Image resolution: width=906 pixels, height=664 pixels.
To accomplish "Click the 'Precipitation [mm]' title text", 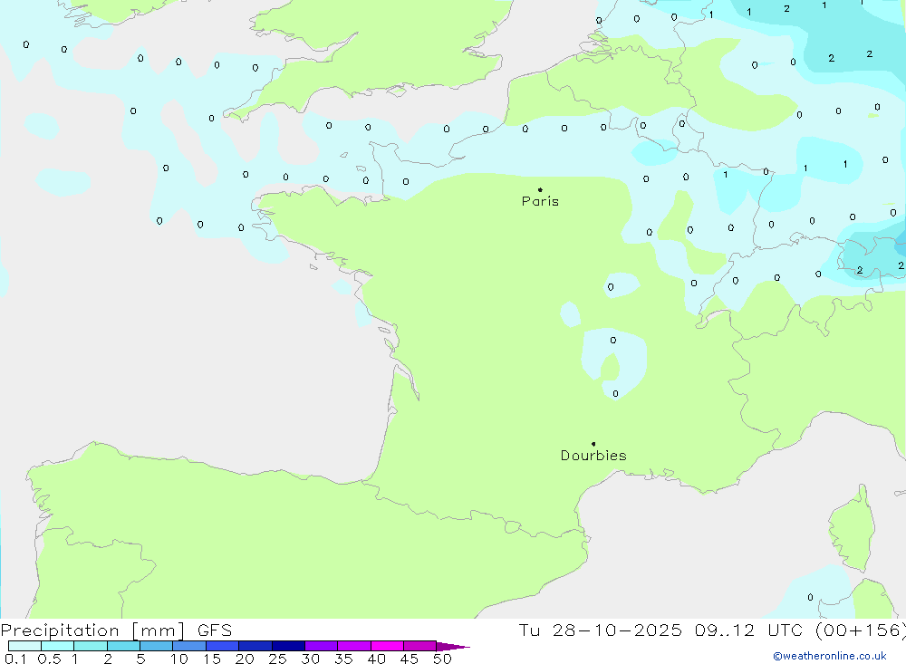I will click(93, 630).
